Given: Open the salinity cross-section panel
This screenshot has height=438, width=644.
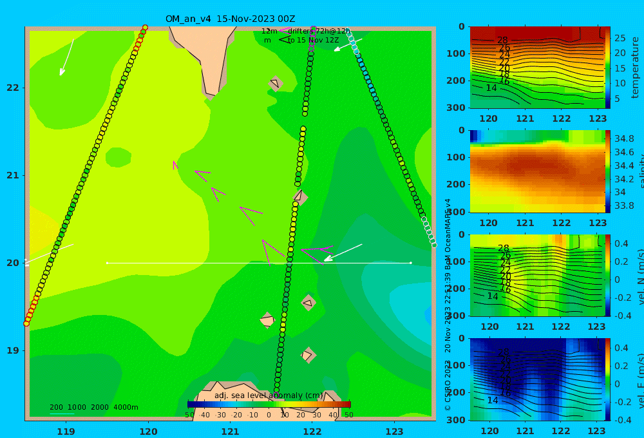Looking at the screenshot, I should tap(538, 171).
